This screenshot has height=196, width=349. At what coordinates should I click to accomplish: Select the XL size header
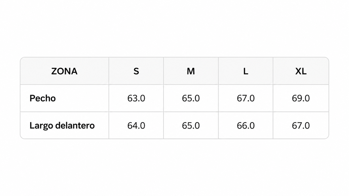301,71
